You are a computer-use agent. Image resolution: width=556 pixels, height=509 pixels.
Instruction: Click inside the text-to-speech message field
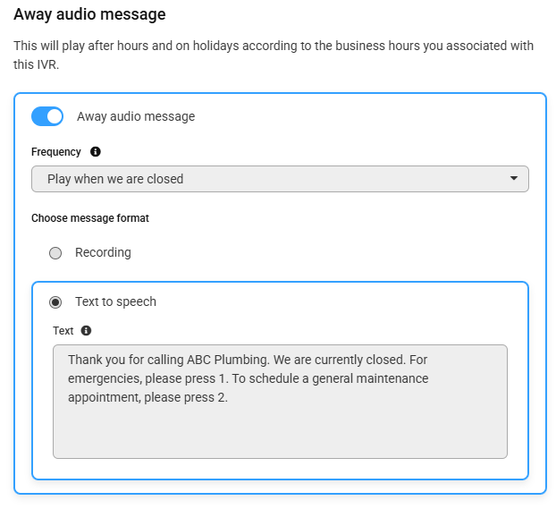tap(280, 402)
